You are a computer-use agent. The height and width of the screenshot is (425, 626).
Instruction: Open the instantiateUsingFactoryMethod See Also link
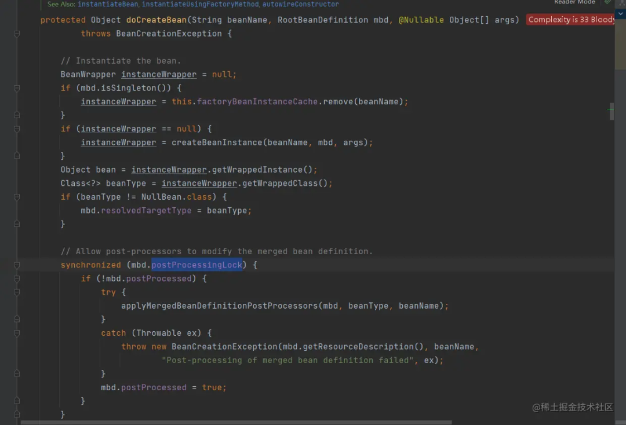(201, 5)
